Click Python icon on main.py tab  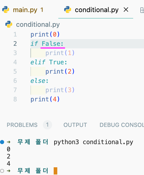click(6, 10)
